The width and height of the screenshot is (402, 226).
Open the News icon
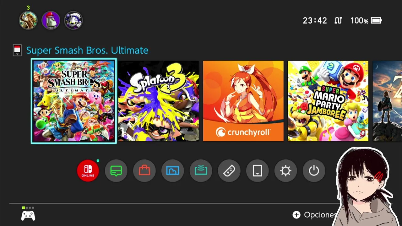(116, 171)
